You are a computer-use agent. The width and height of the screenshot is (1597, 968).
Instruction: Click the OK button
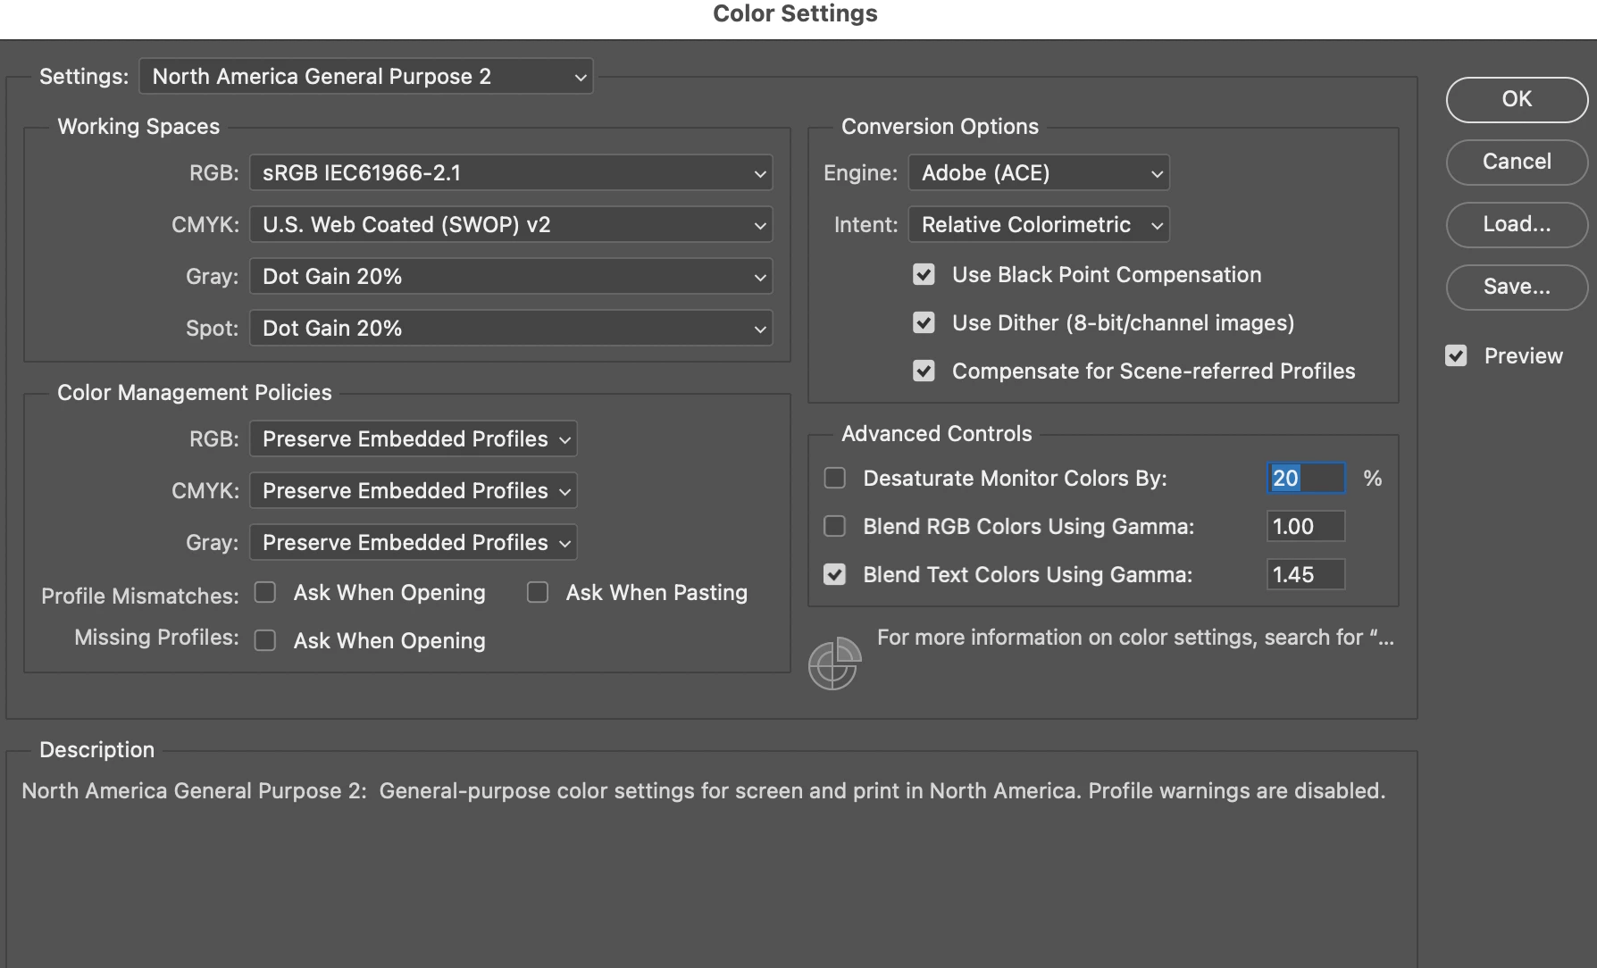(1517, 99)
